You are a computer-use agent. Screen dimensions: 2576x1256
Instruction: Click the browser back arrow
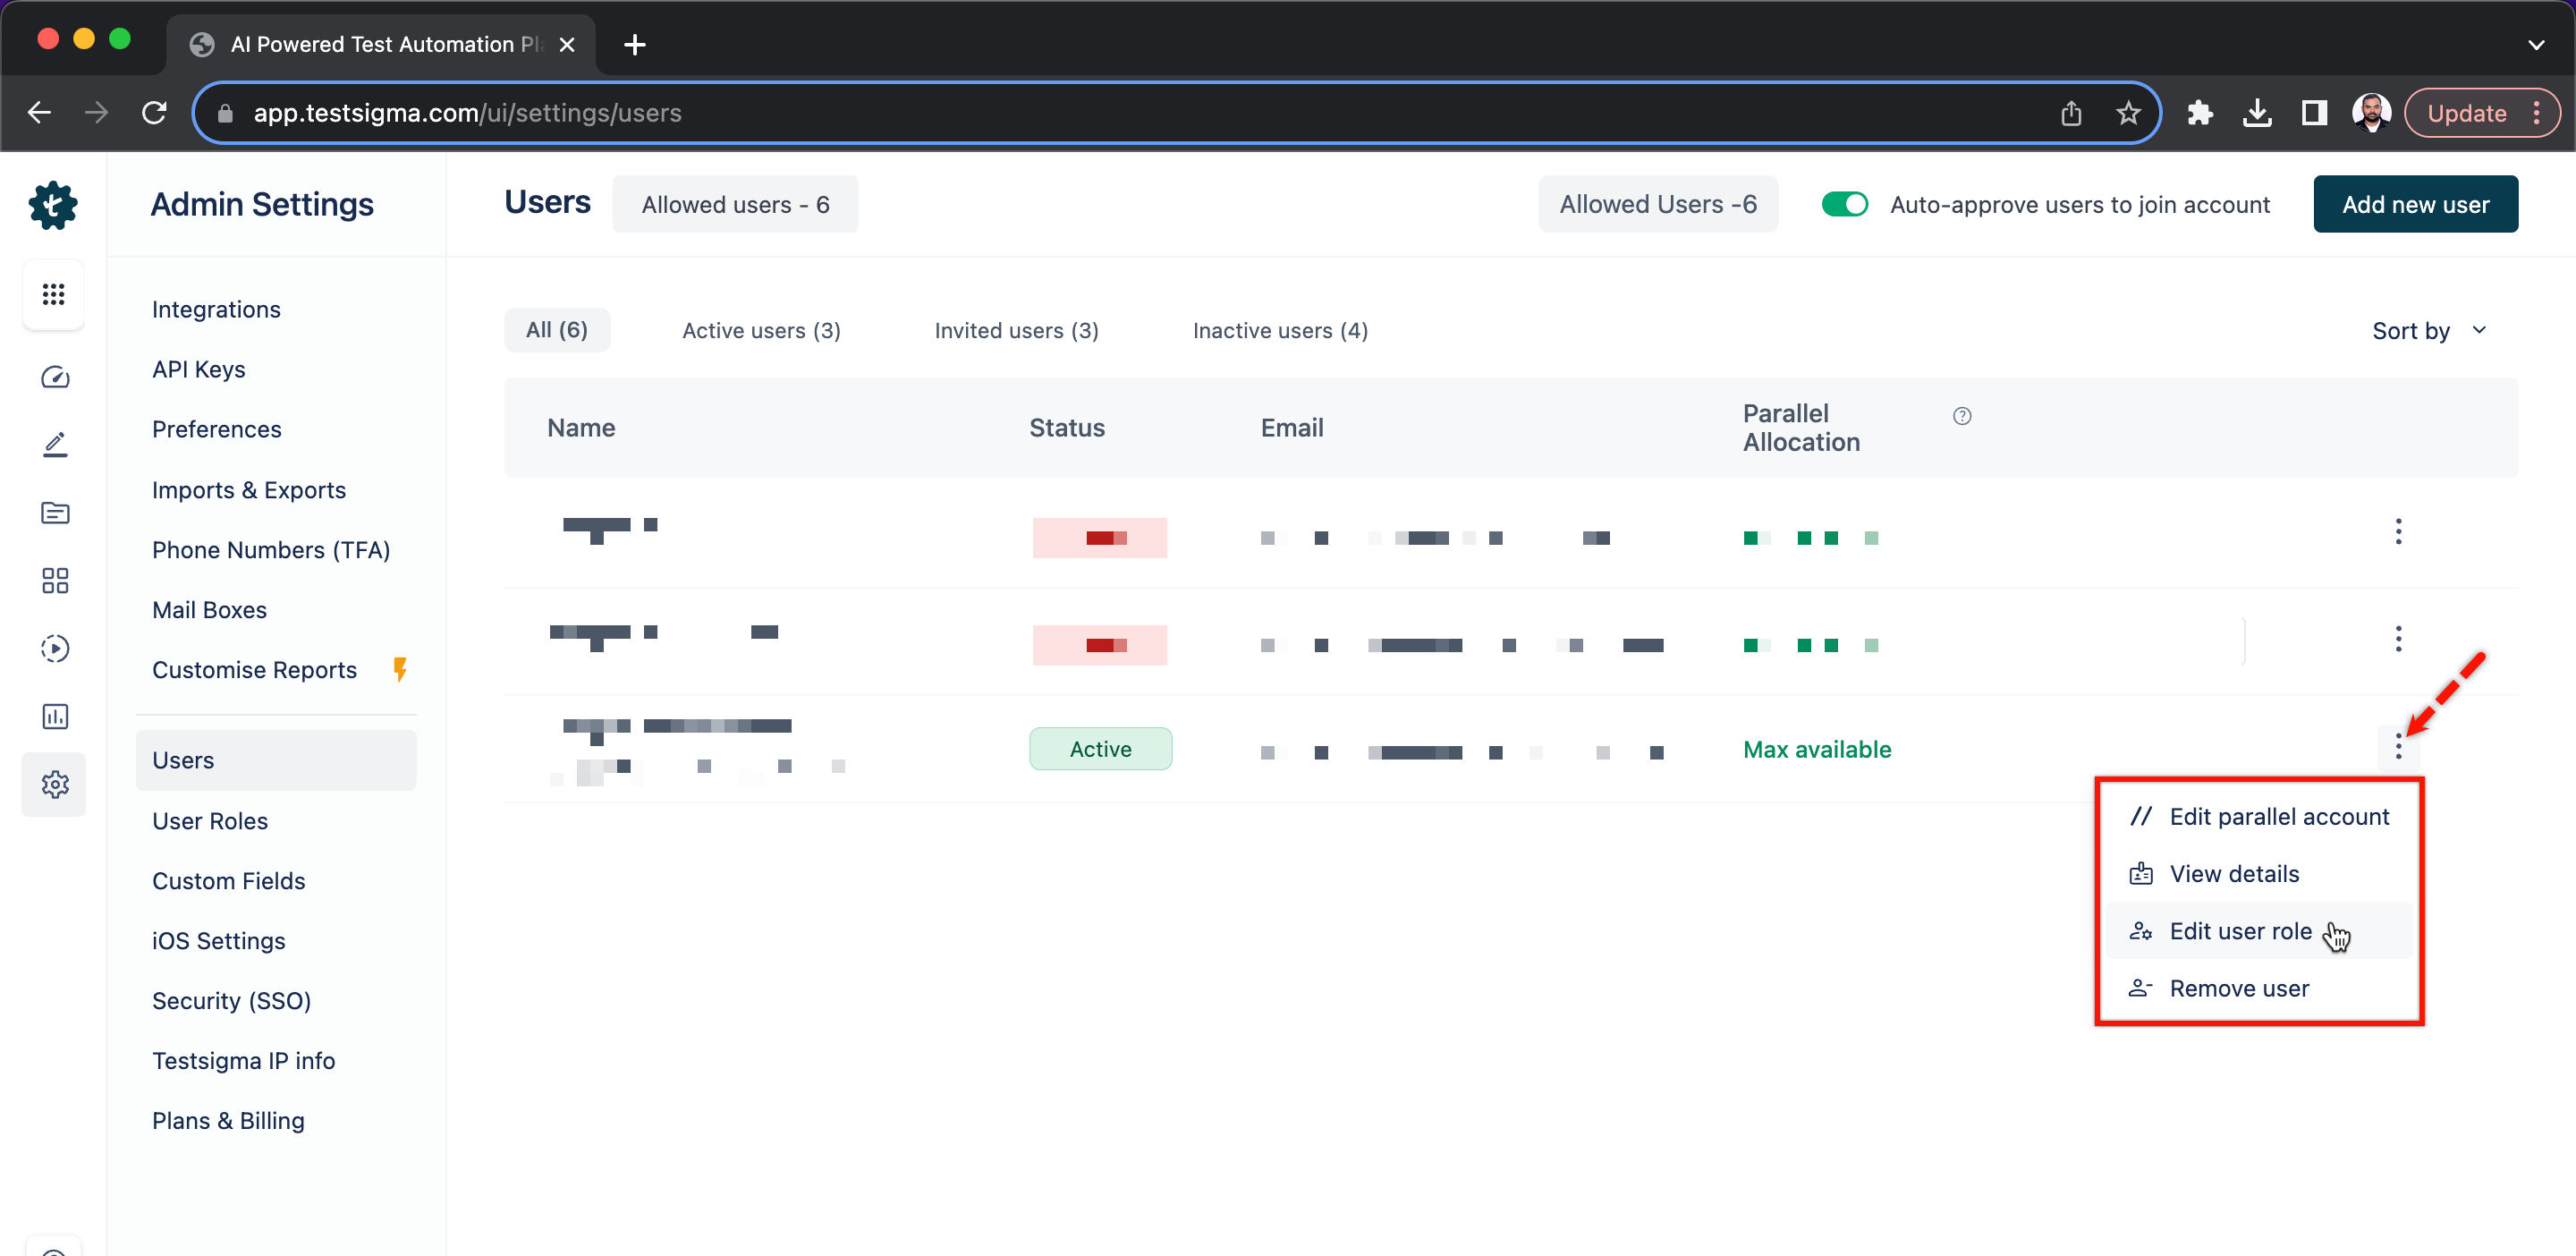point(40,112)
